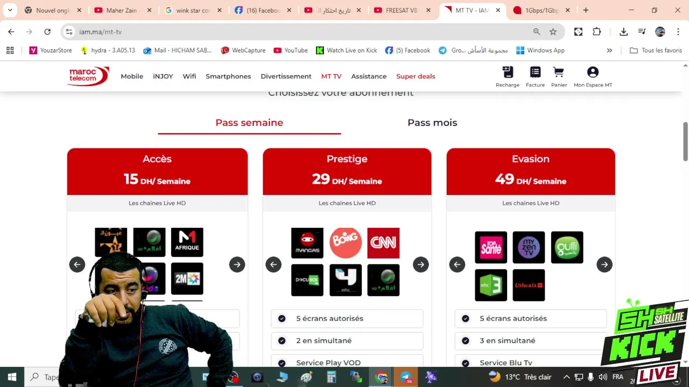Select the Evasion 49 DH plan header
The image size is (689, 387).
(x=531, y=171)
